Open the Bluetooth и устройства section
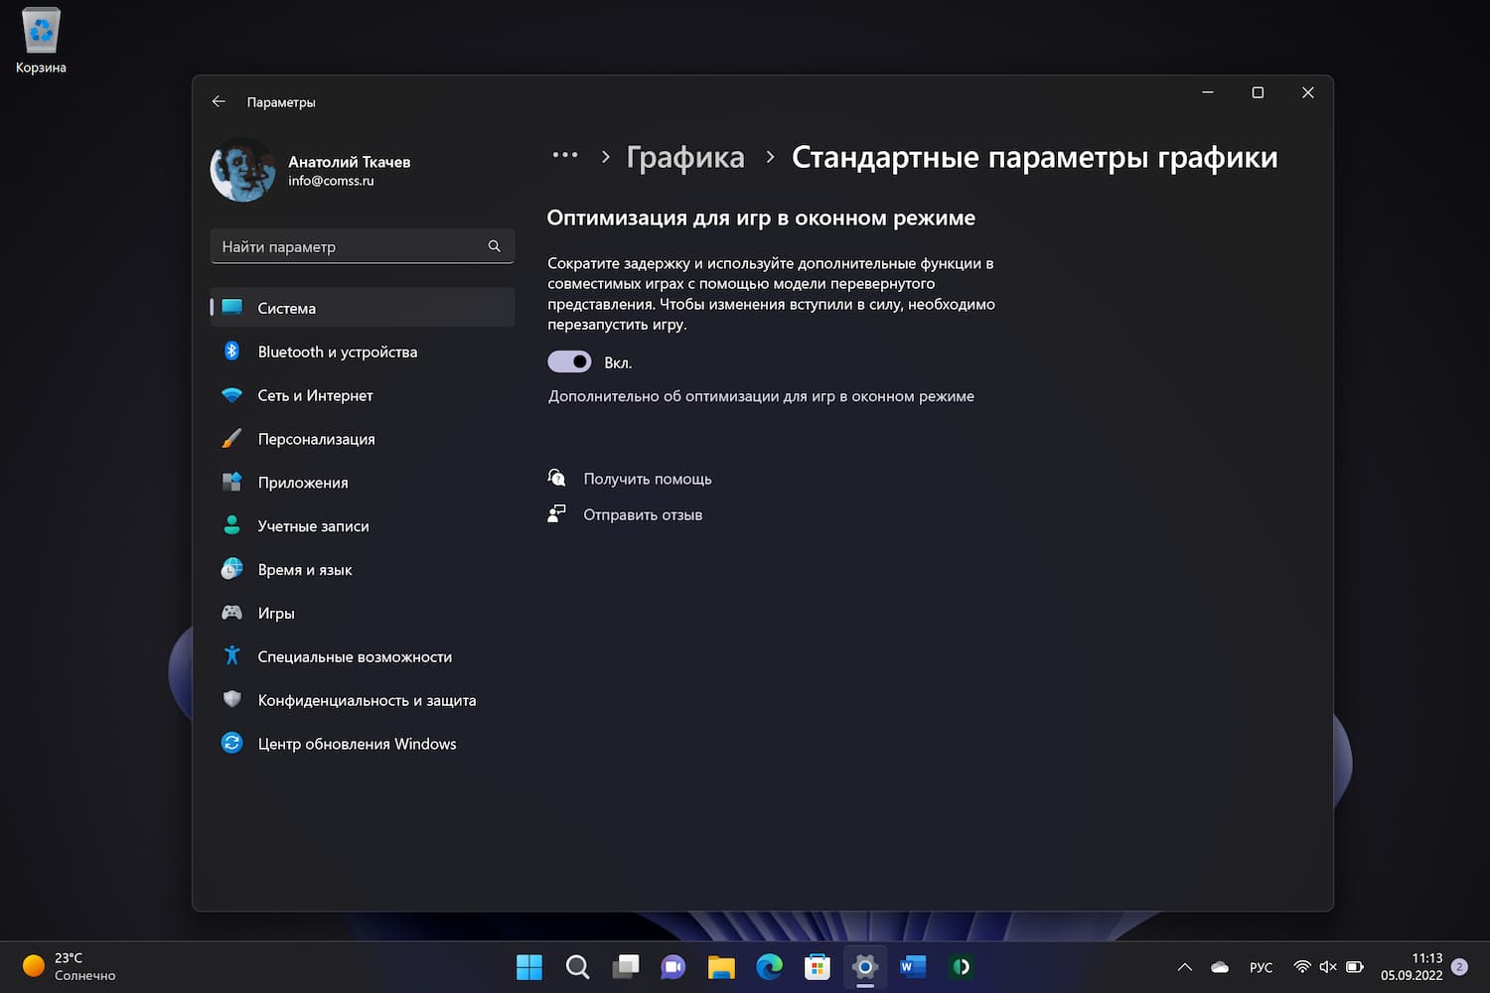The width and height of the screenshot is (1490, 993). point(337,352)
